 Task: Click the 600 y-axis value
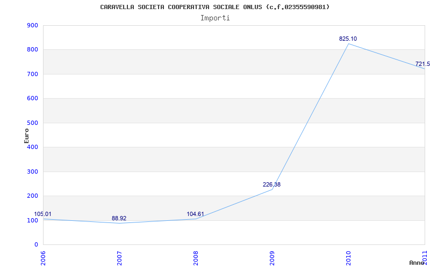32,99
